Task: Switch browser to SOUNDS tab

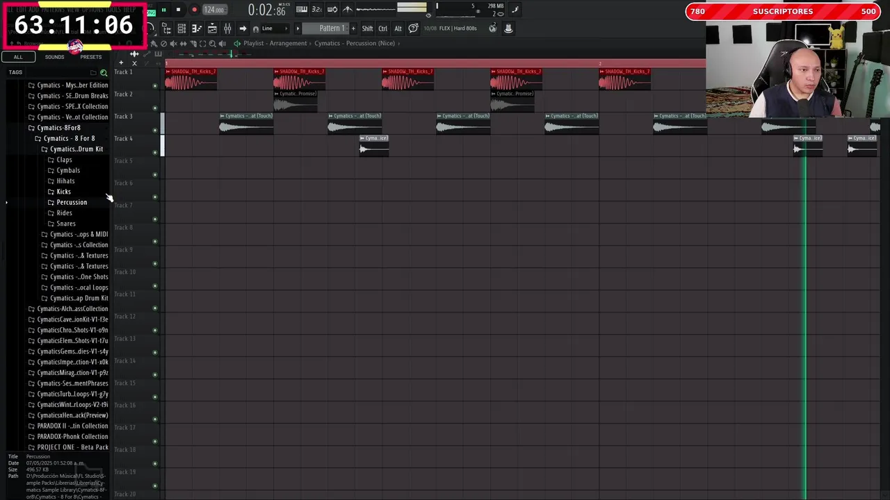Action: coord(54,57)
